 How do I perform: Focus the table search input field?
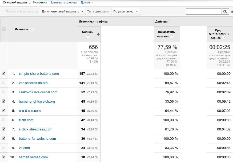pos(204,11)
